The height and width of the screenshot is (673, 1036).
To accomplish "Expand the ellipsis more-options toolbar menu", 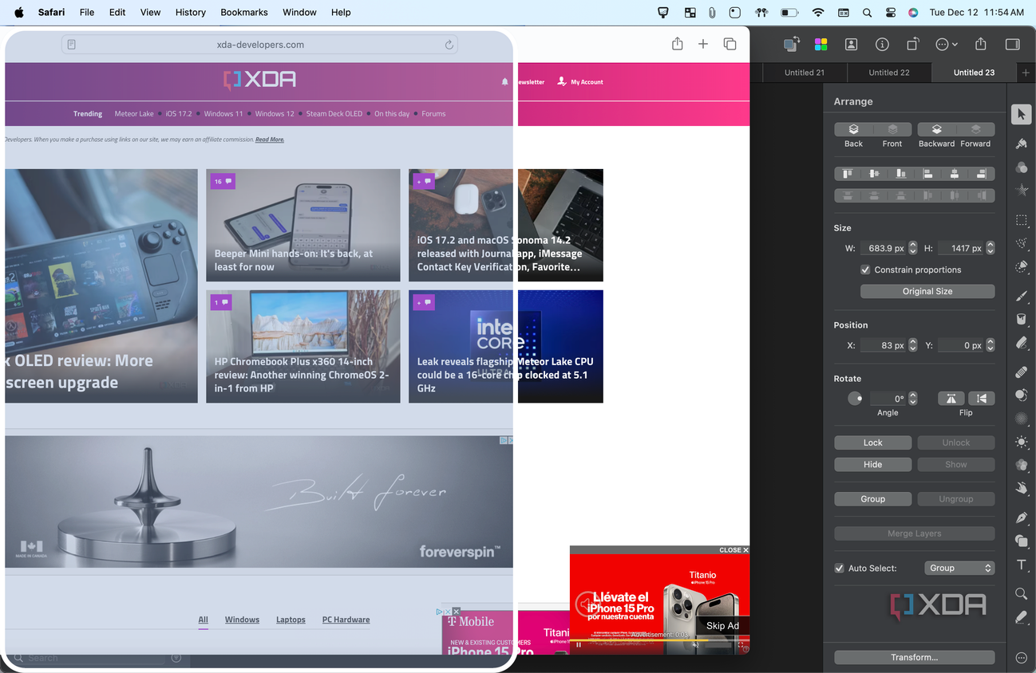I will click(947, 45).
